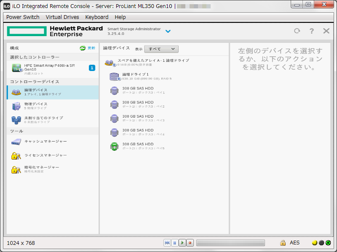Image resolution: width=337 pixels, height=252 pixels.
Task: Open the Virtual Drives menu
Action: [63, 17]
